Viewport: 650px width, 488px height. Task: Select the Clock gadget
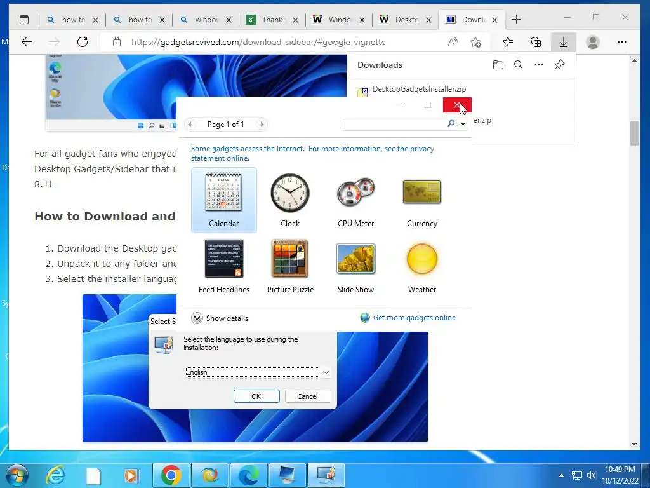(x=289, y=200)
